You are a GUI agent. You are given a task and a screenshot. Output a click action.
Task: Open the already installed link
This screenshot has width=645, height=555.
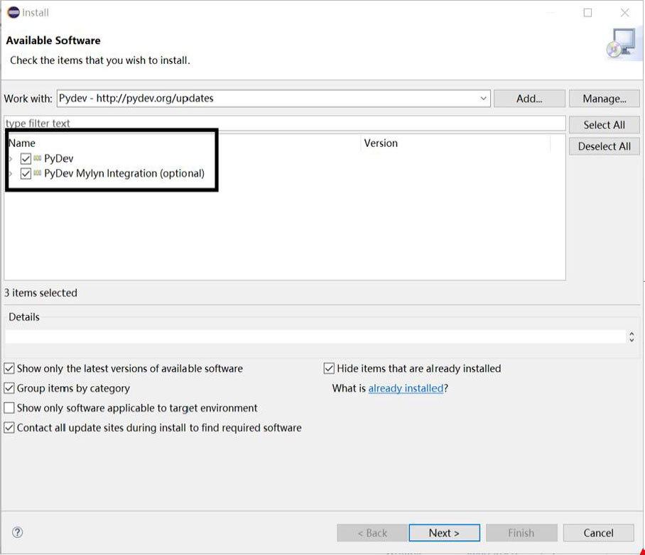406,388
